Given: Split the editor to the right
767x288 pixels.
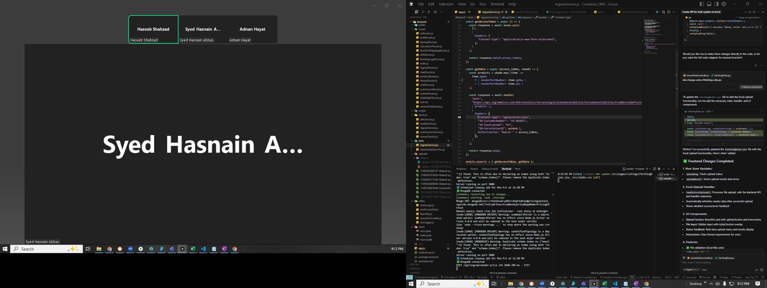Looking at the screenshot, I should (x=669, y=12).
